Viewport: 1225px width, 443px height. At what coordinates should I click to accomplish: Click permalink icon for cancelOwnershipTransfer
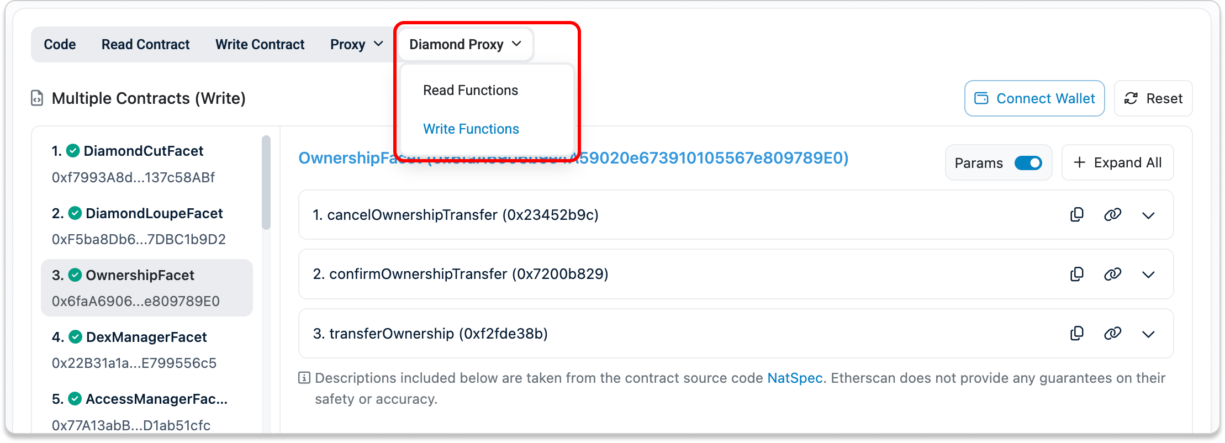point(1112,215)
